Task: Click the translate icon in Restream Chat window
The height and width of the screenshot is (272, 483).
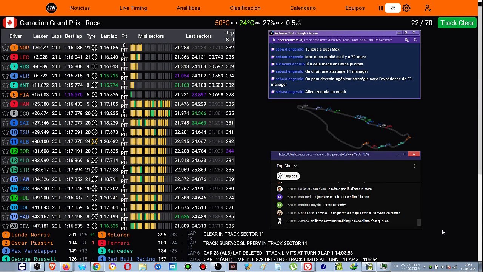Action: pos(407,40)
